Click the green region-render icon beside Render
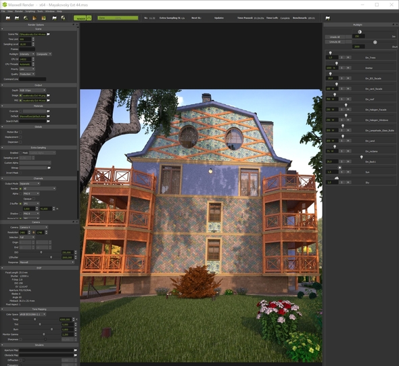The image size is (399, 366). pyautogui.click(x=89, y=18)
